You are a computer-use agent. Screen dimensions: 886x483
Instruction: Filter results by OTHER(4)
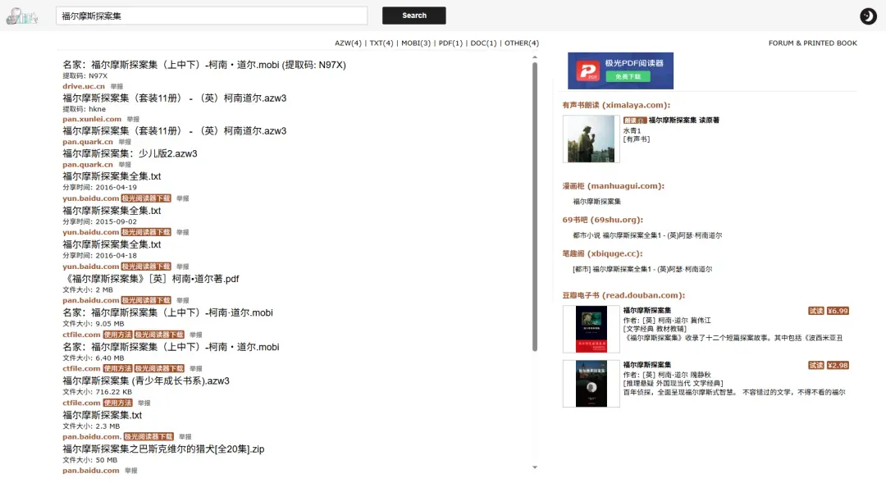522,43
